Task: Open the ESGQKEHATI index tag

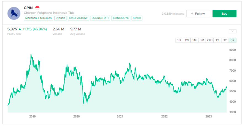Action: [x=100, y=18]
